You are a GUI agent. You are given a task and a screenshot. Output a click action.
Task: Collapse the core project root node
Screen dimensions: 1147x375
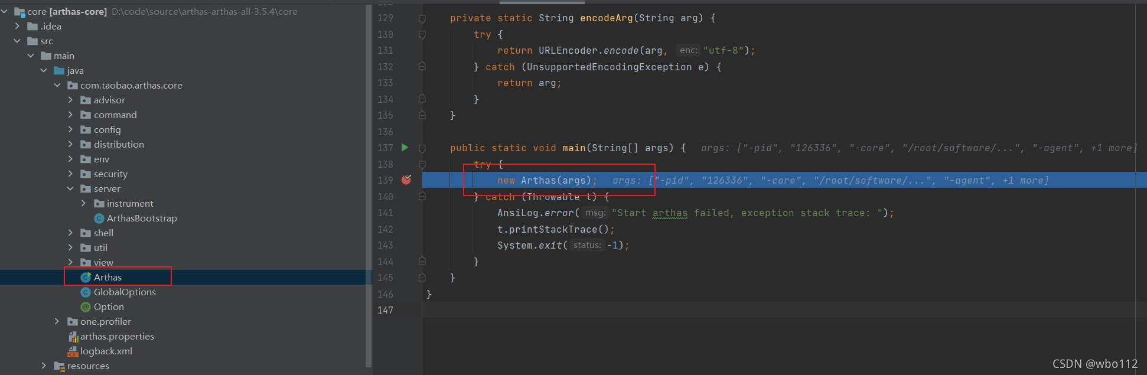(4, 11)
